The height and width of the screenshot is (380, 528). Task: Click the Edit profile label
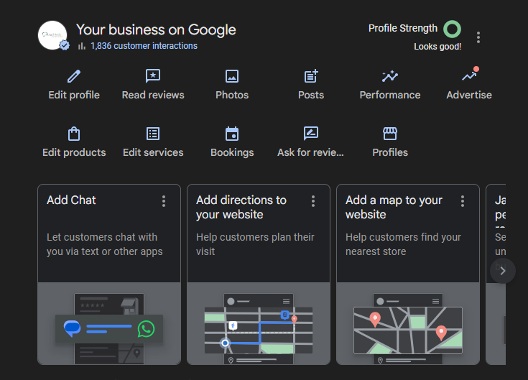[74, 95]
